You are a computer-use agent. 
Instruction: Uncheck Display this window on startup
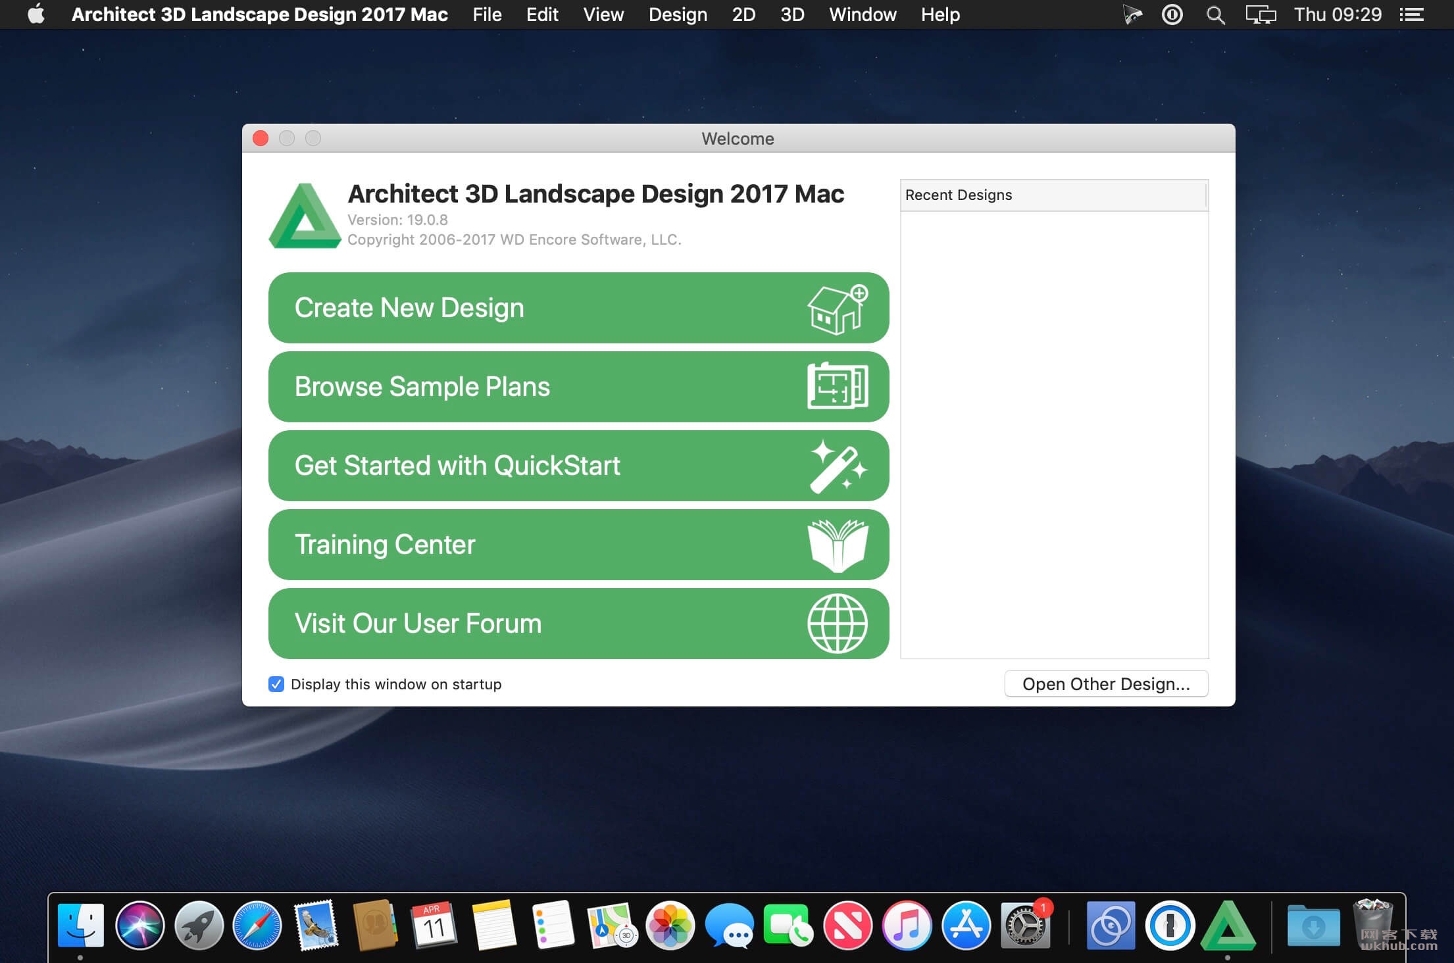pyautogui.click(x=276, y=684)
